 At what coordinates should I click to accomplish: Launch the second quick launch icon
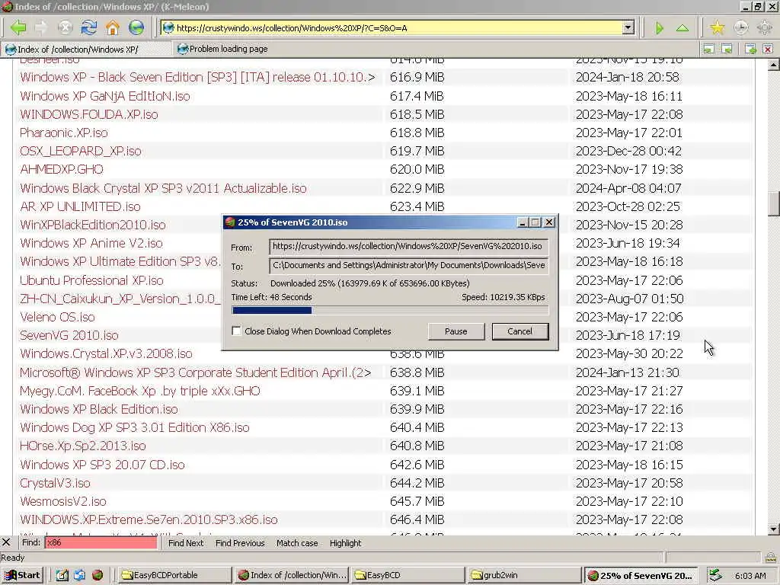[x=79, y=575]
